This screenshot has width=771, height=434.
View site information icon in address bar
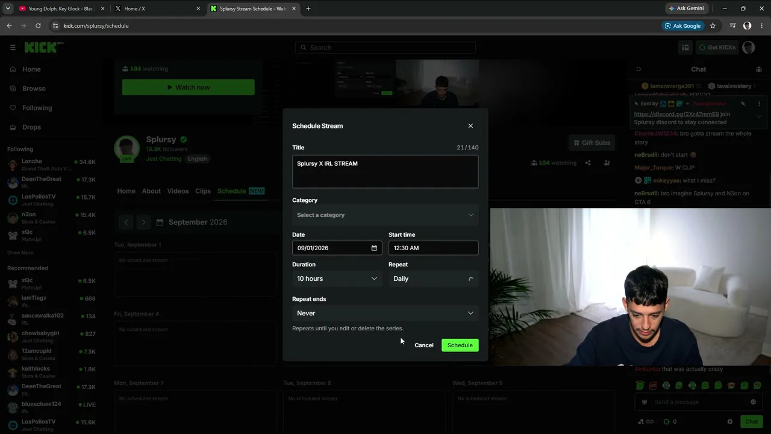(x=55, y=26)
